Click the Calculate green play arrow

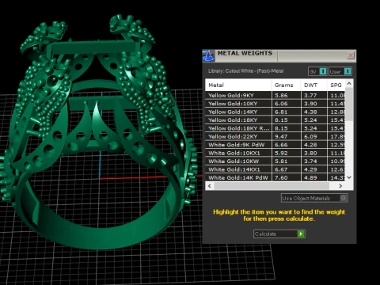tap(301, 234)
